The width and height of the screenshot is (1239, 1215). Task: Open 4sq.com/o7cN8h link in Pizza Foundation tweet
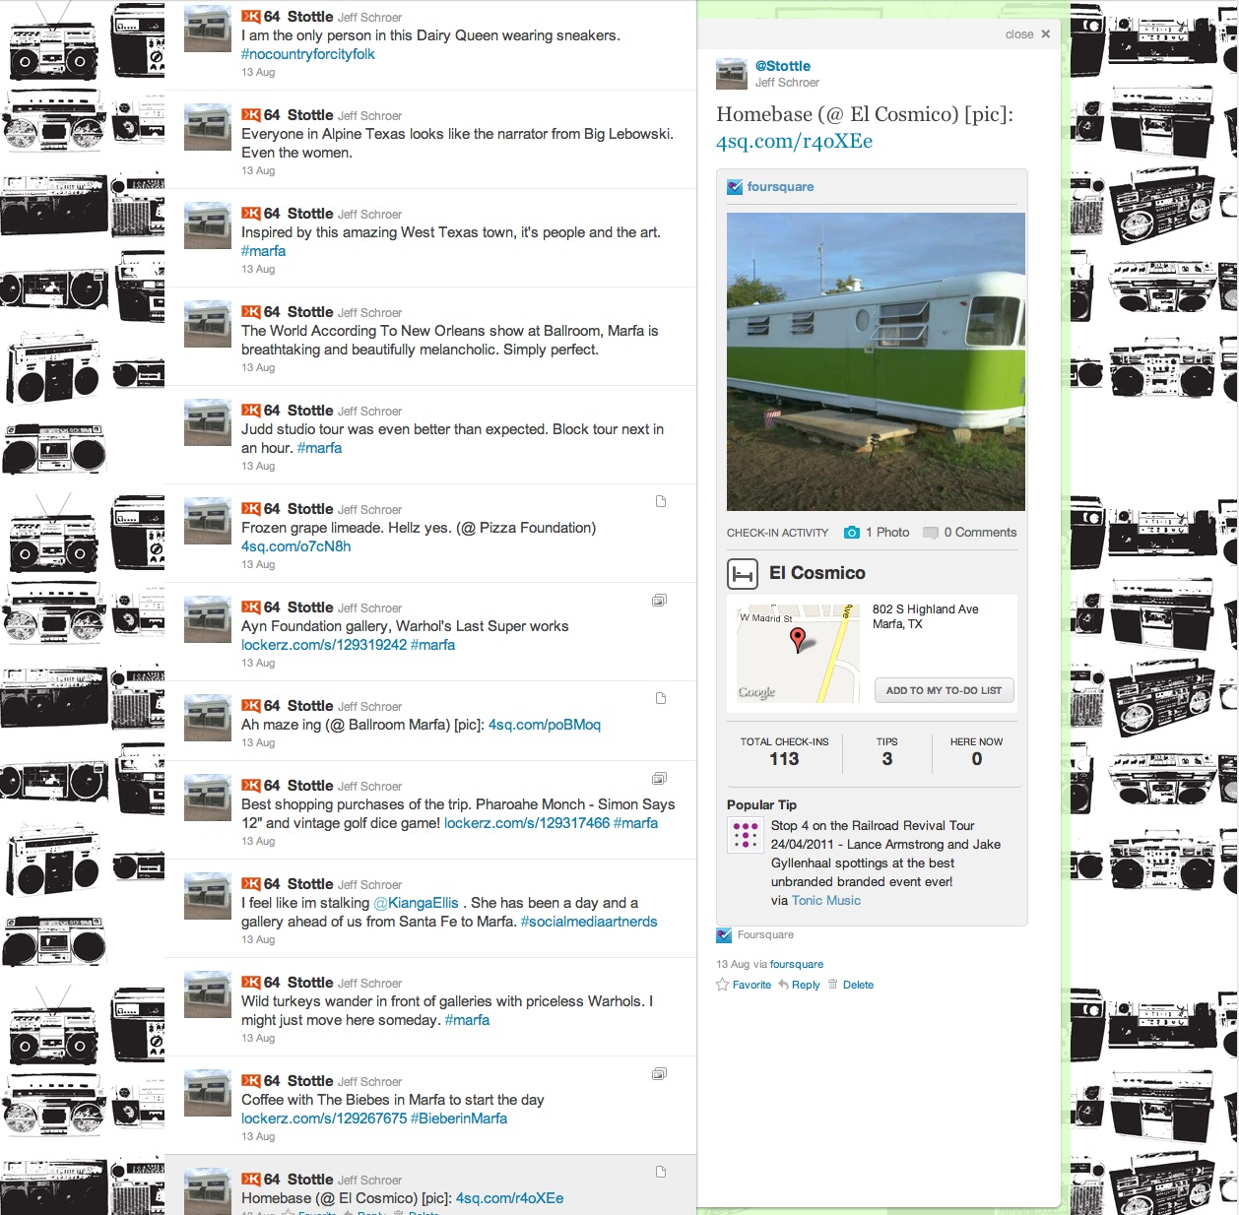(x=296, y=546)
